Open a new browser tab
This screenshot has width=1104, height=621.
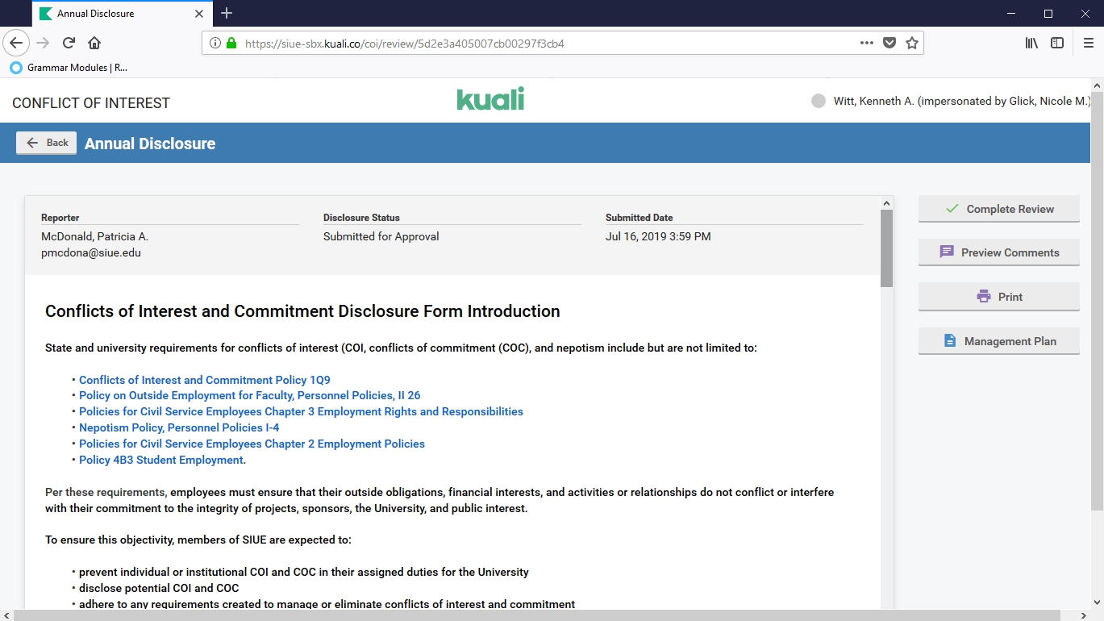click(227, 13)
